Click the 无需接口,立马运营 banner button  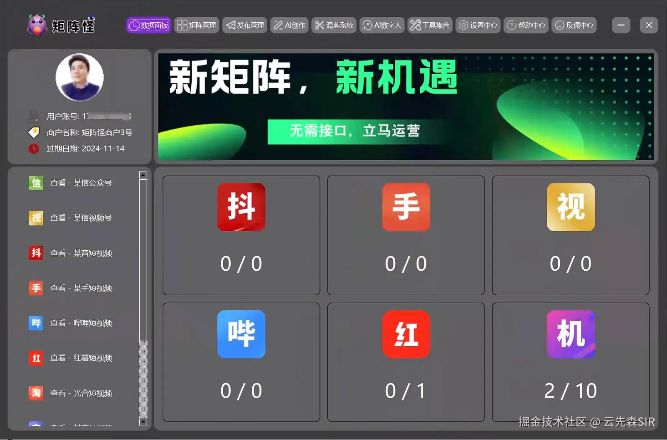point(355,131)
